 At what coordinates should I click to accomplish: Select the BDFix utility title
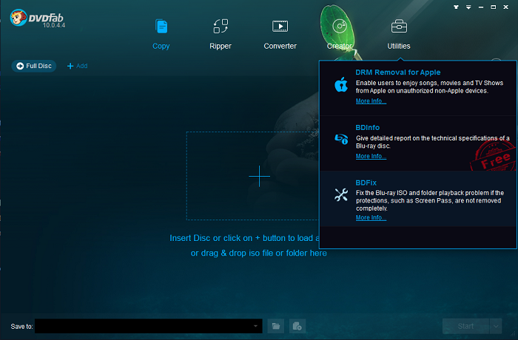click(x=366, y=183)
